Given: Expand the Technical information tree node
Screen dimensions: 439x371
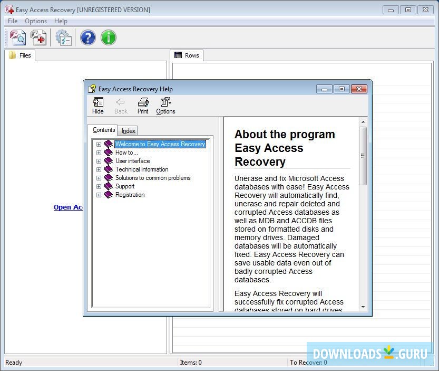Looking at the screenshot, I should point(99,169).
